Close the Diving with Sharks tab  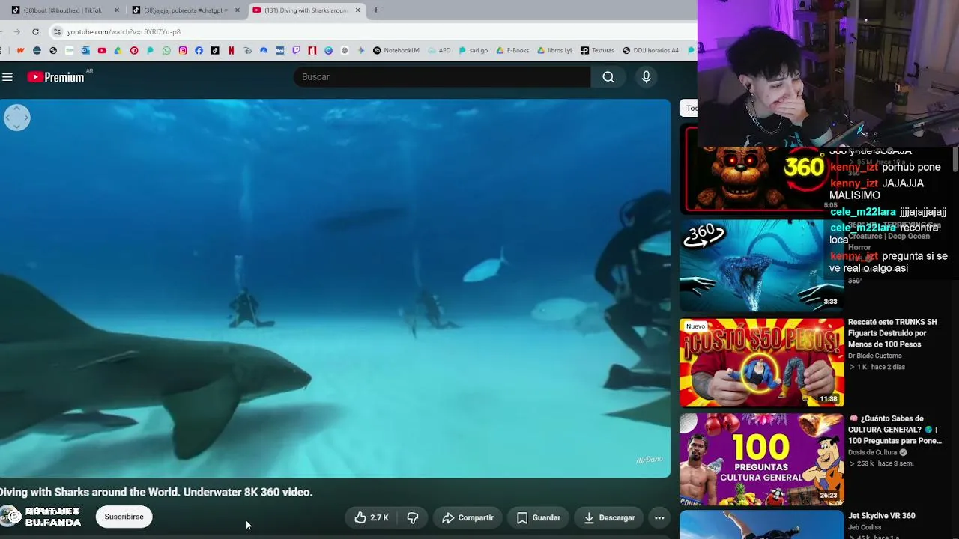coord(357,10)
